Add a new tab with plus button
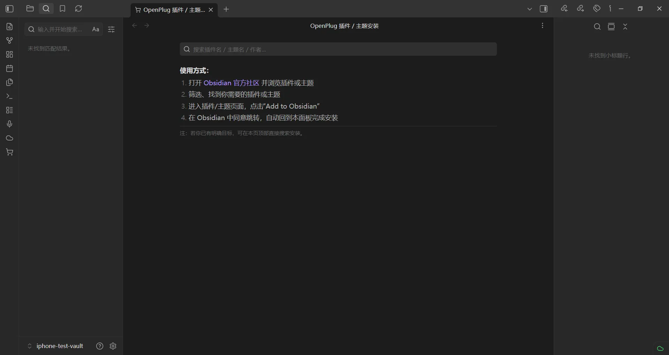 tap(226, 9)
